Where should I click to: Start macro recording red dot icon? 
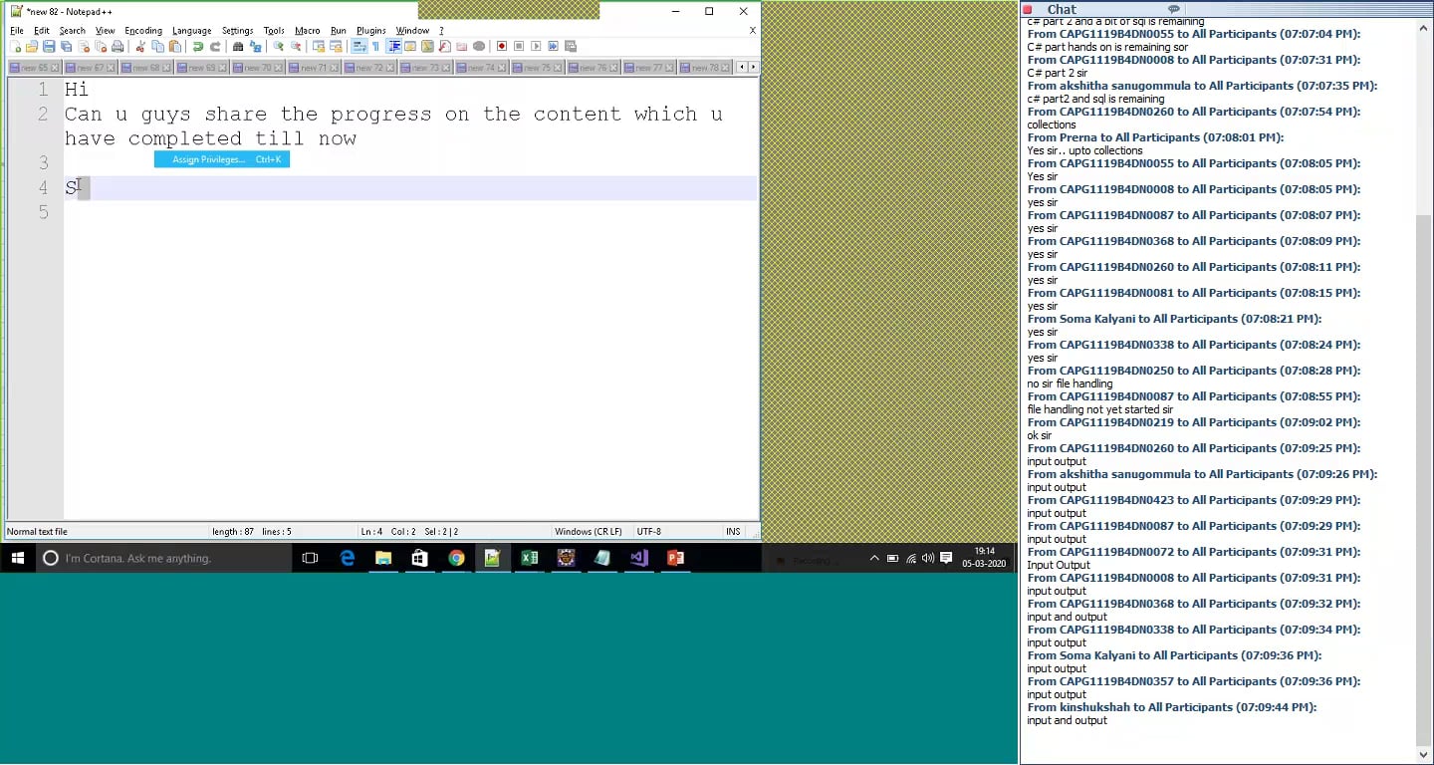point(502,46)
